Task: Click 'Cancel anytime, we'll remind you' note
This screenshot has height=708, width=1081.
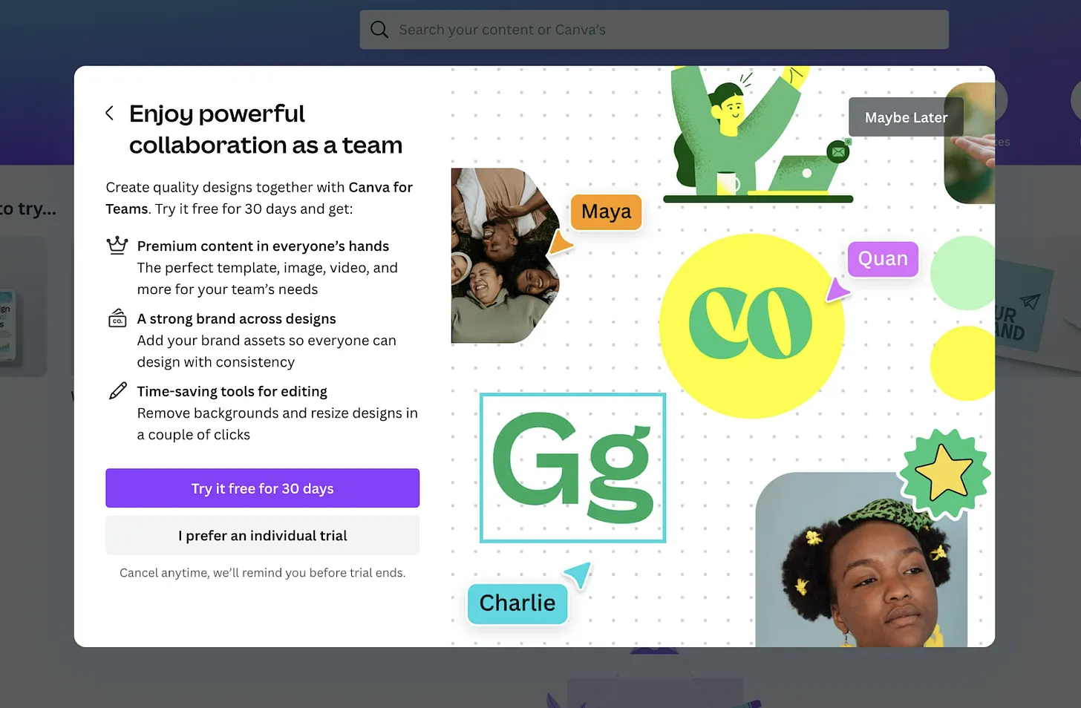Action: click(262, 573)
